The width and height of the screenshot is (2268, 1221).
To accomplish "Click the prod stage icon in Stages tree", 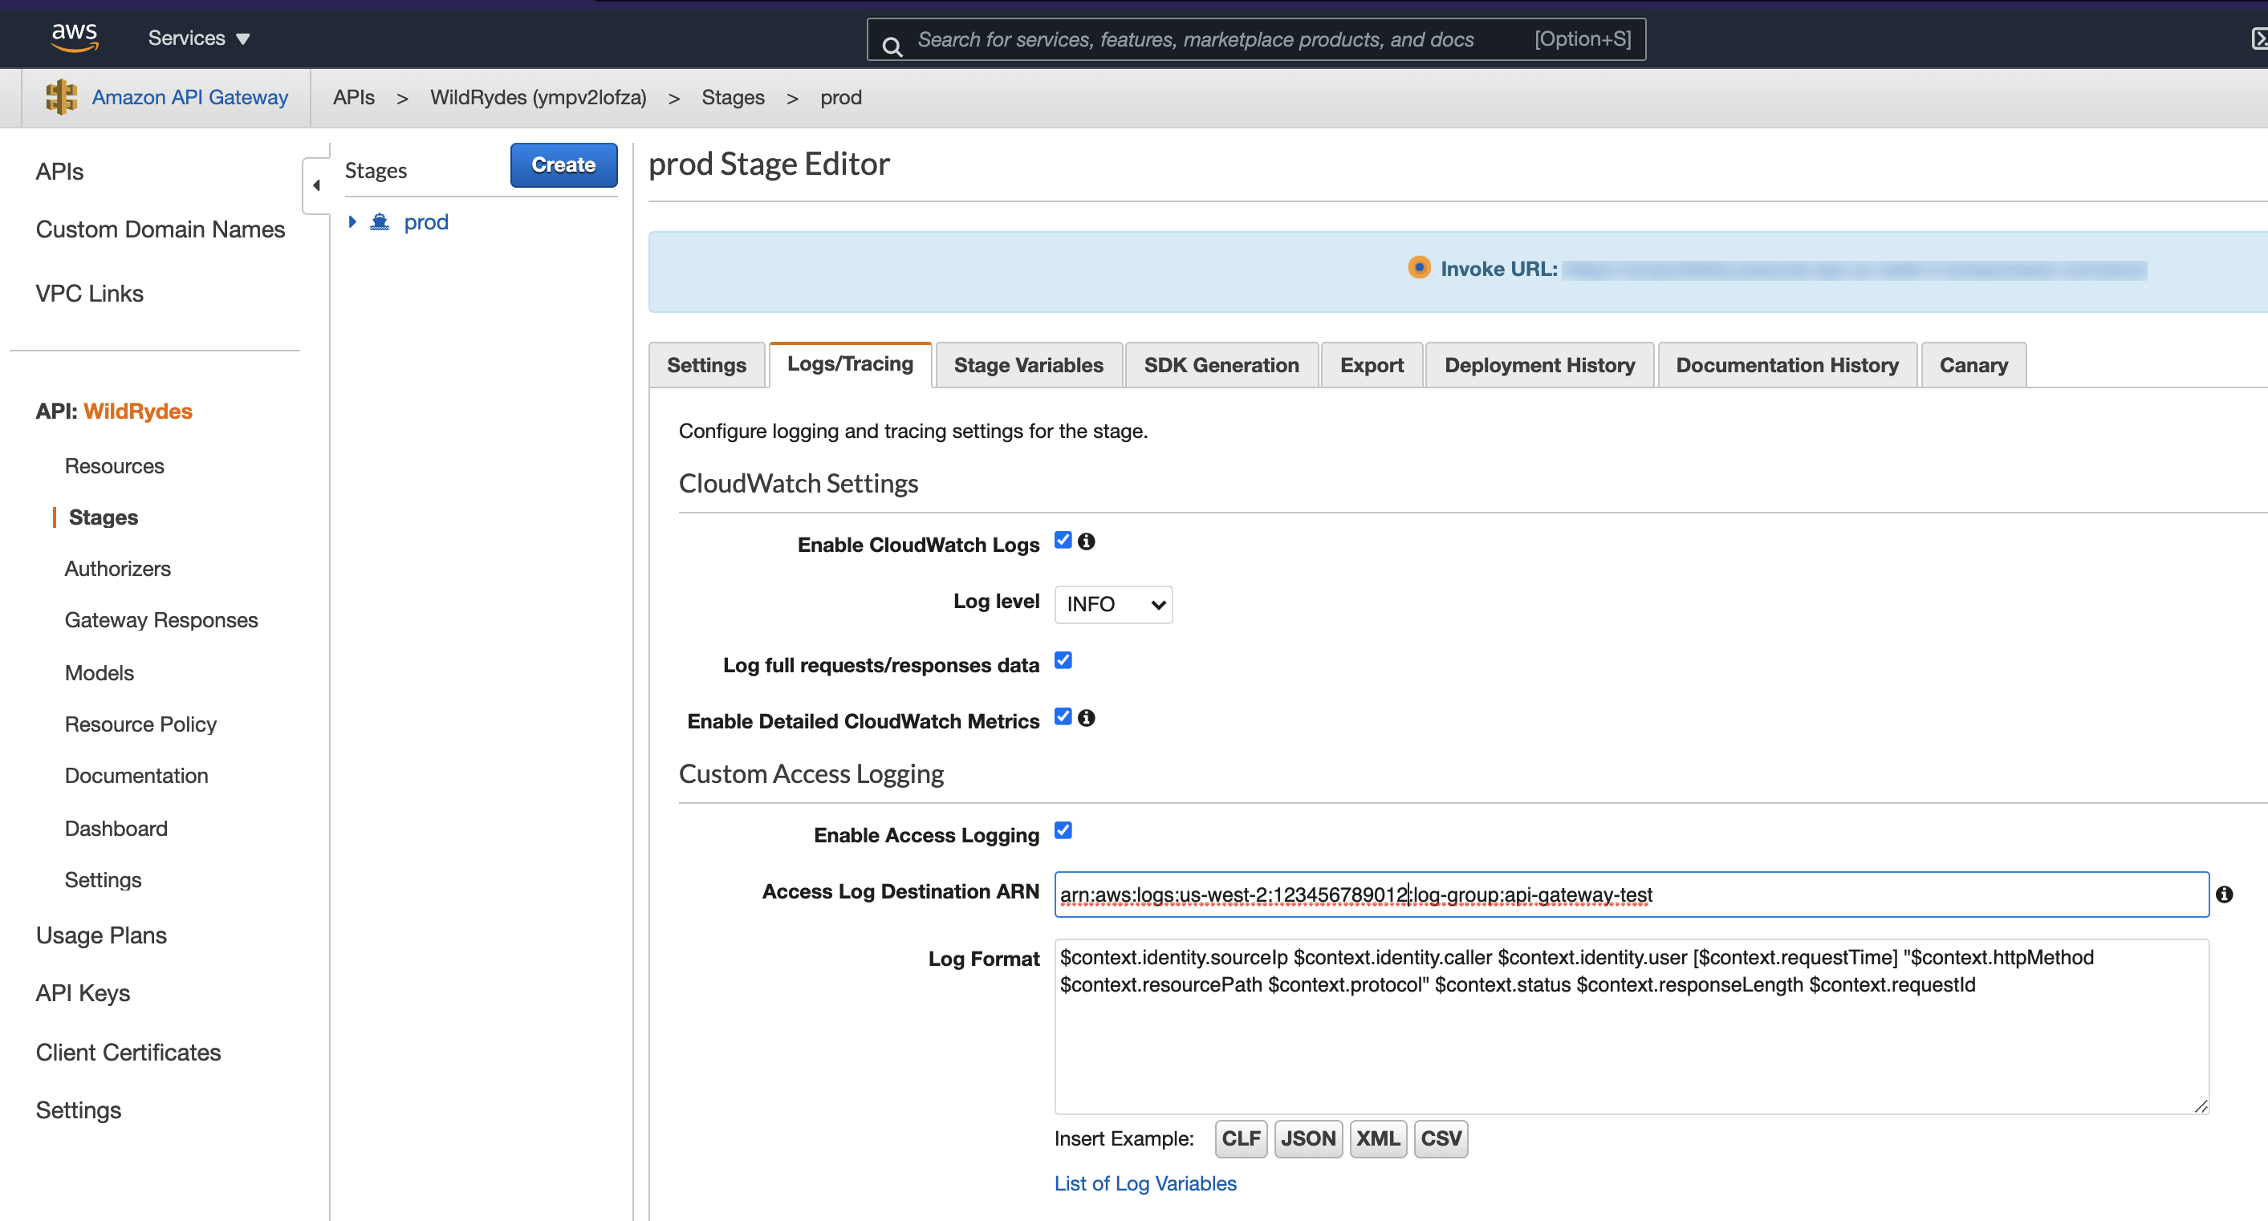I will 380,222.
